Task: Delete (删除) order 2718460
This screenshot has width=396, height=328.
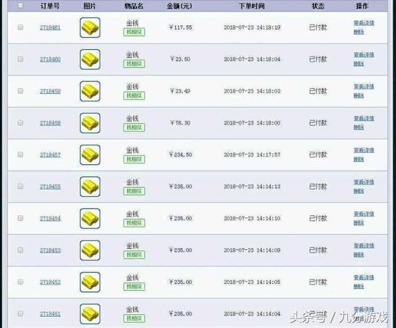Action: click(359, 64)
